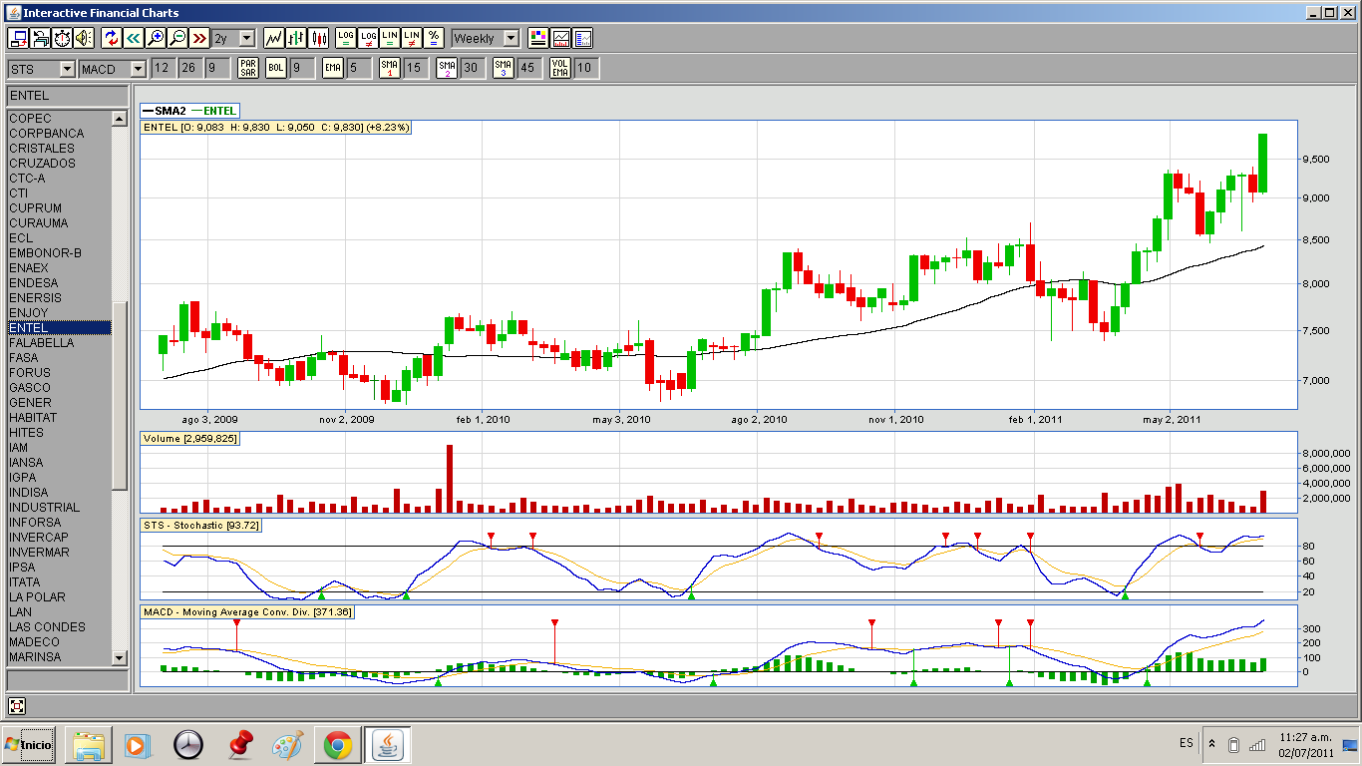Click the EMA period input field

358,68
